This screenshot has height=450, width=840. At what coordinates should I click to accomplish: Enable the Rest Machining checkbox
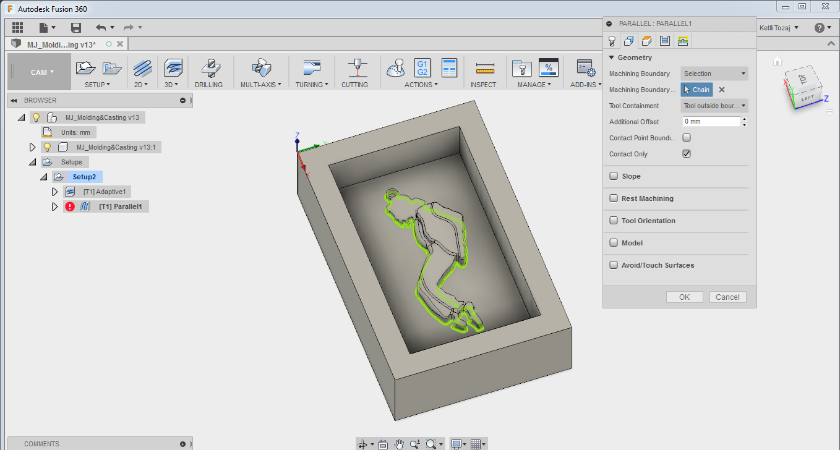point(614,198)
